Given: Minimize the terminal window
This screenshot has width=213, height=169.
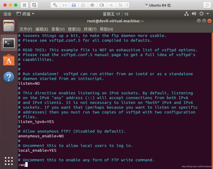Looking at the screenshot, I should (x=199, y=21).
